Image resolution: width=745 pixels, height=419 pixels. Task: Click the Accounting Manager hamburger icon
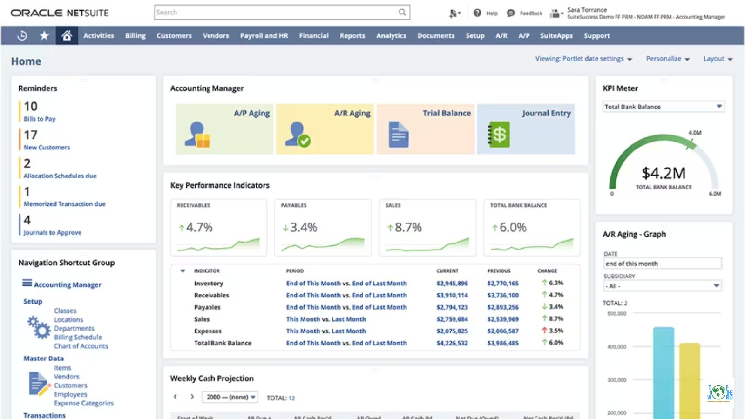(27, 283)
